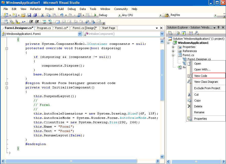Click the Navigate Backward icon
226x164 pixels.
click(79, 15)
